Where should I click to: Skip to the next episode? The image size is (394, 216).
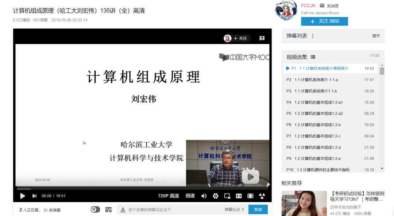coord(34,196)
